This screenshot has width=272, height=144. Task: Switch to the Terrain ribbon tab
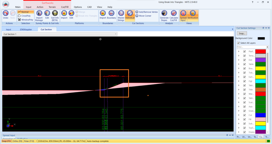point(52,7)
